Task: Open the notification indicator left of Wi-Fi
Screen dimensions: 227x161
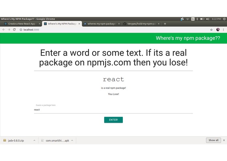Action: [x=182, y=19]
